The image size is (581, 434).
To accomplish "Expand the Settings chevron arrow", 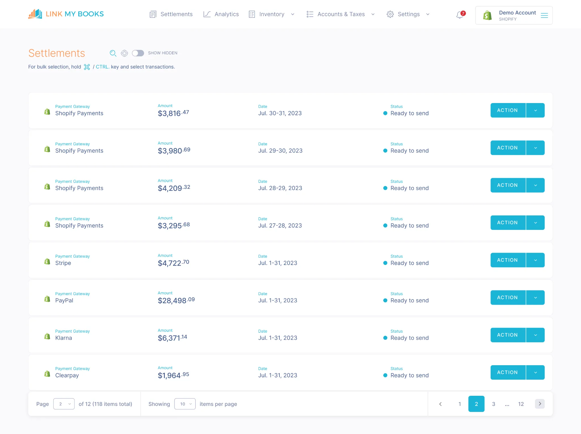I will [x=428, y=14].
